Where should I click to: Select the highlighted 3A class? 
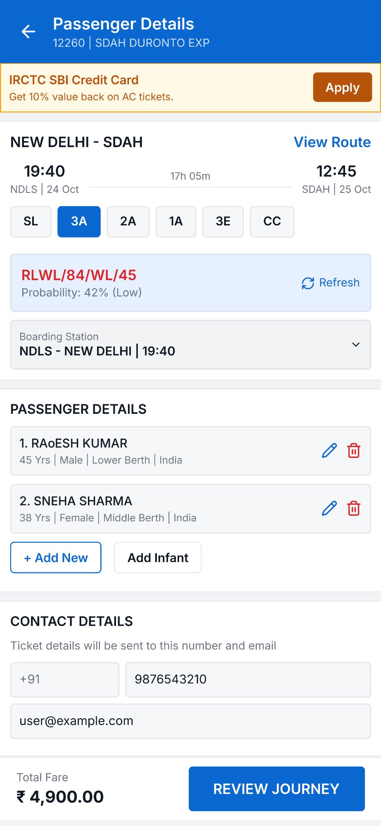[79, 221]
